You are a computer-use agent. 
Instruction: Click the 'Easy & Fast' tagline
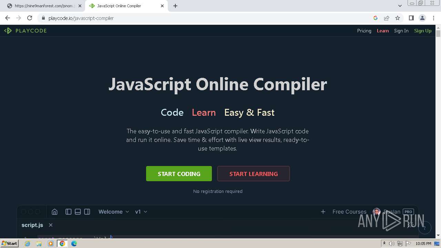249,113
